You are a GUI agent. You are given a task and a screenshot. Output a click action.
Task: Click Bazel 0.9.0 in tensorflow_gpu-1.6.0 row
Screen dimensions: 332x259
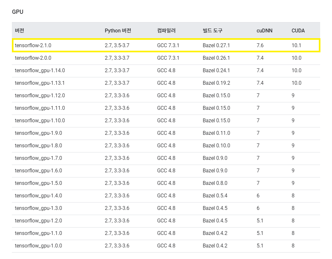(x=215, y=170)
